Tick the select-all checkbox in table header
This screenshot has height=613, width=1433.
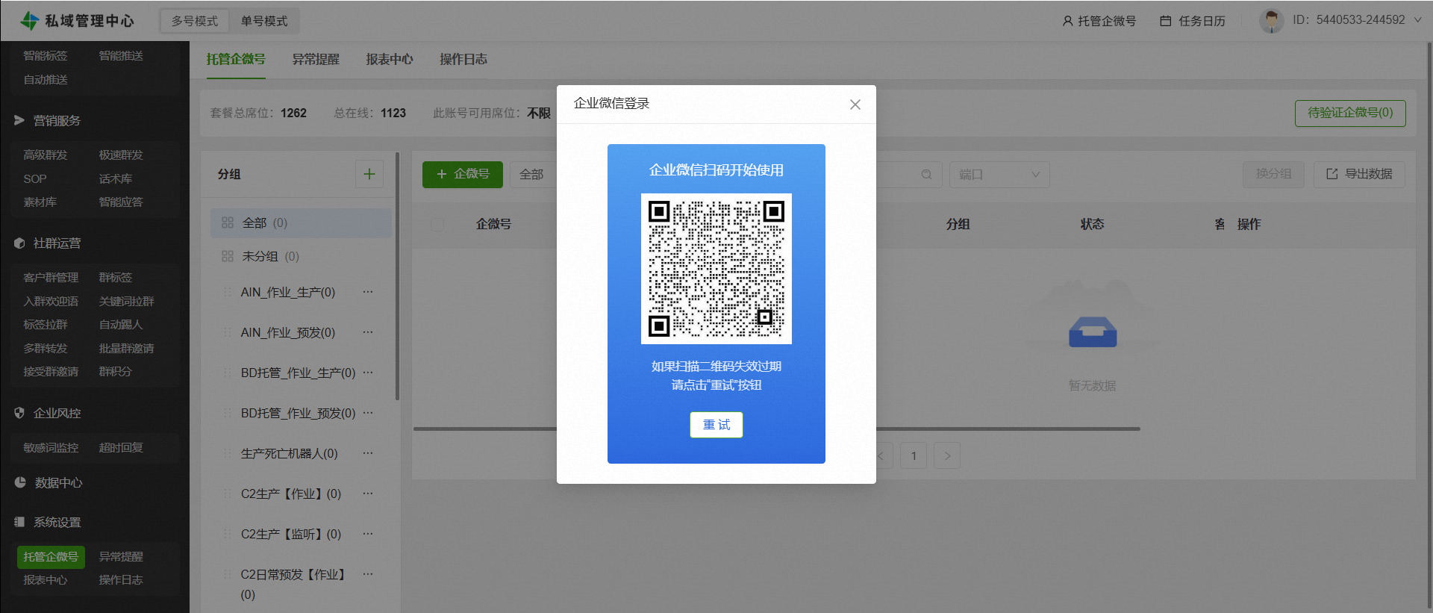(x=437, y=224)
